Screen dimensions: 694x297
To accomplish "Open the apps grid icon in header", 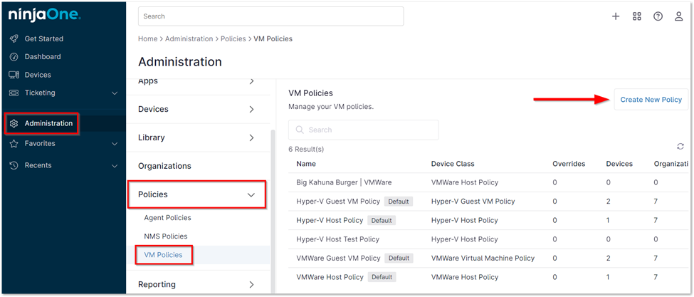I will point(637,16).
